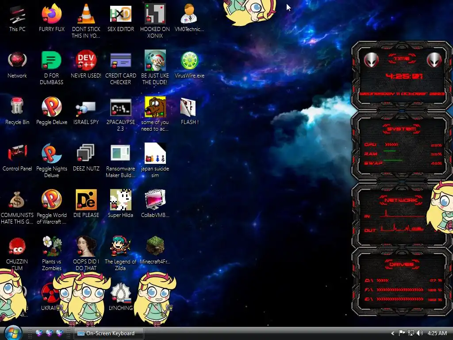Open the network status tray icon
453x340 pixels.
point(411,333)
